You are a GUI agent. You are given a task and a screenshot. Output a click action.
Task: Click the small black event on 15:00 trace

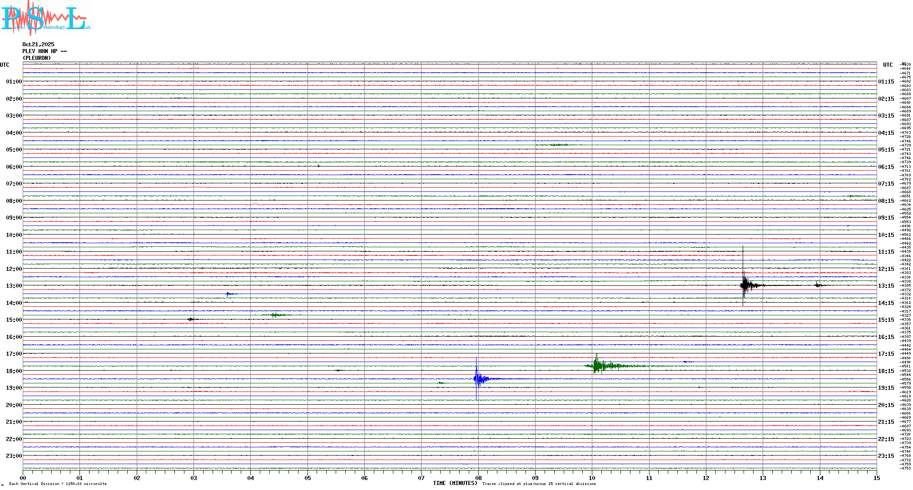coord(192,319)
